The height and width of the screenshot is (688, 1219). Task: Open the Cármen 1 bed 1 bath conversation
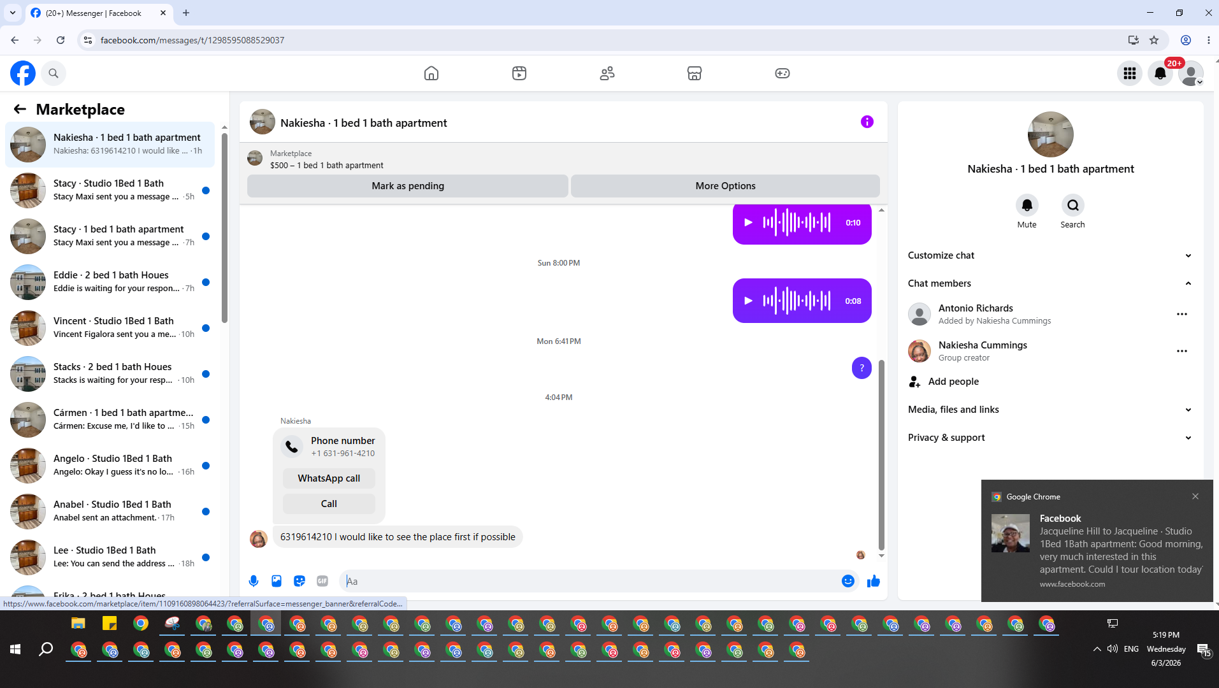(x=110, y=420)
